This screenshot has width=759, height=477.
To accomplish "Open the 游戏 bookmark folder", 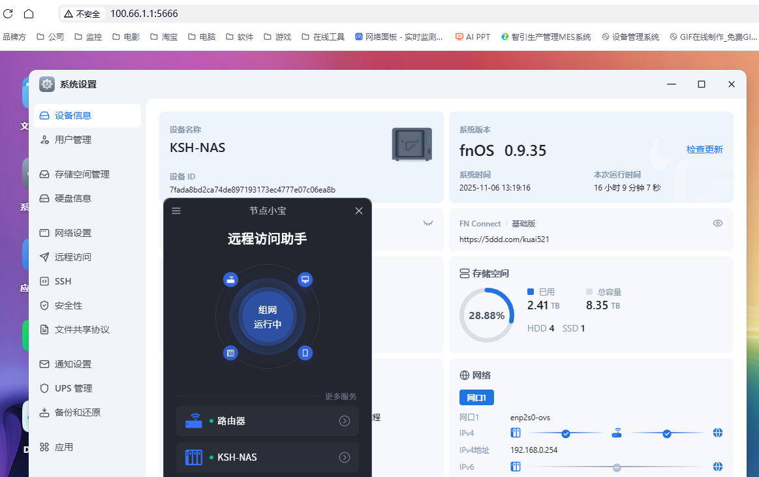I will pos(277,37).
